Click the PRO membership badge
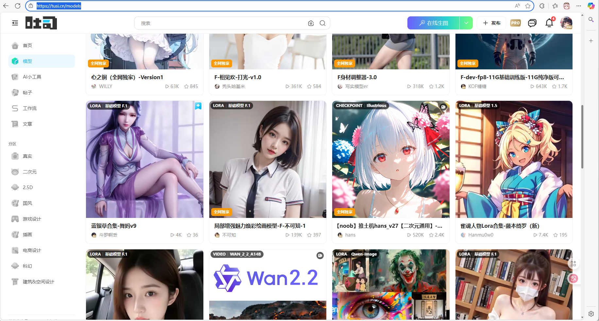 pos(515,23)
